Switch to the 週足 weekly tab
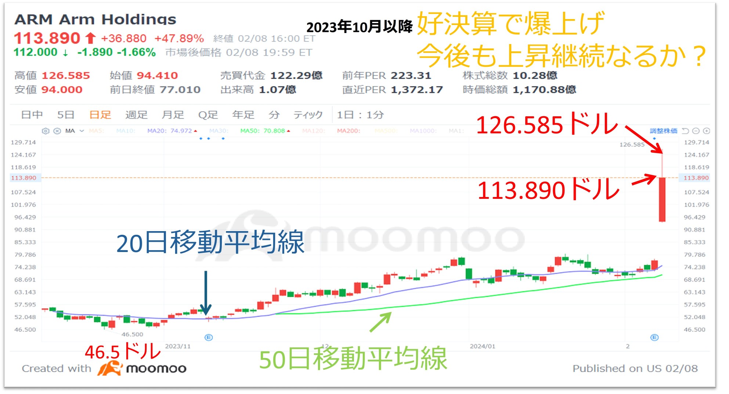Viewport: 729px width, 394px height. pos(136,115)
